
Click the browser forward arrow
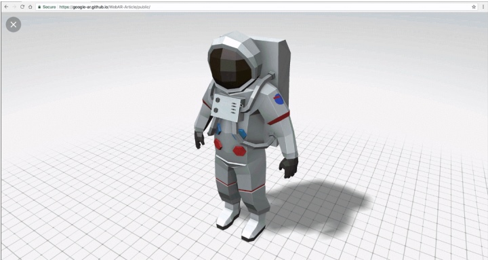pyautogui.click(x=14, y=7)
